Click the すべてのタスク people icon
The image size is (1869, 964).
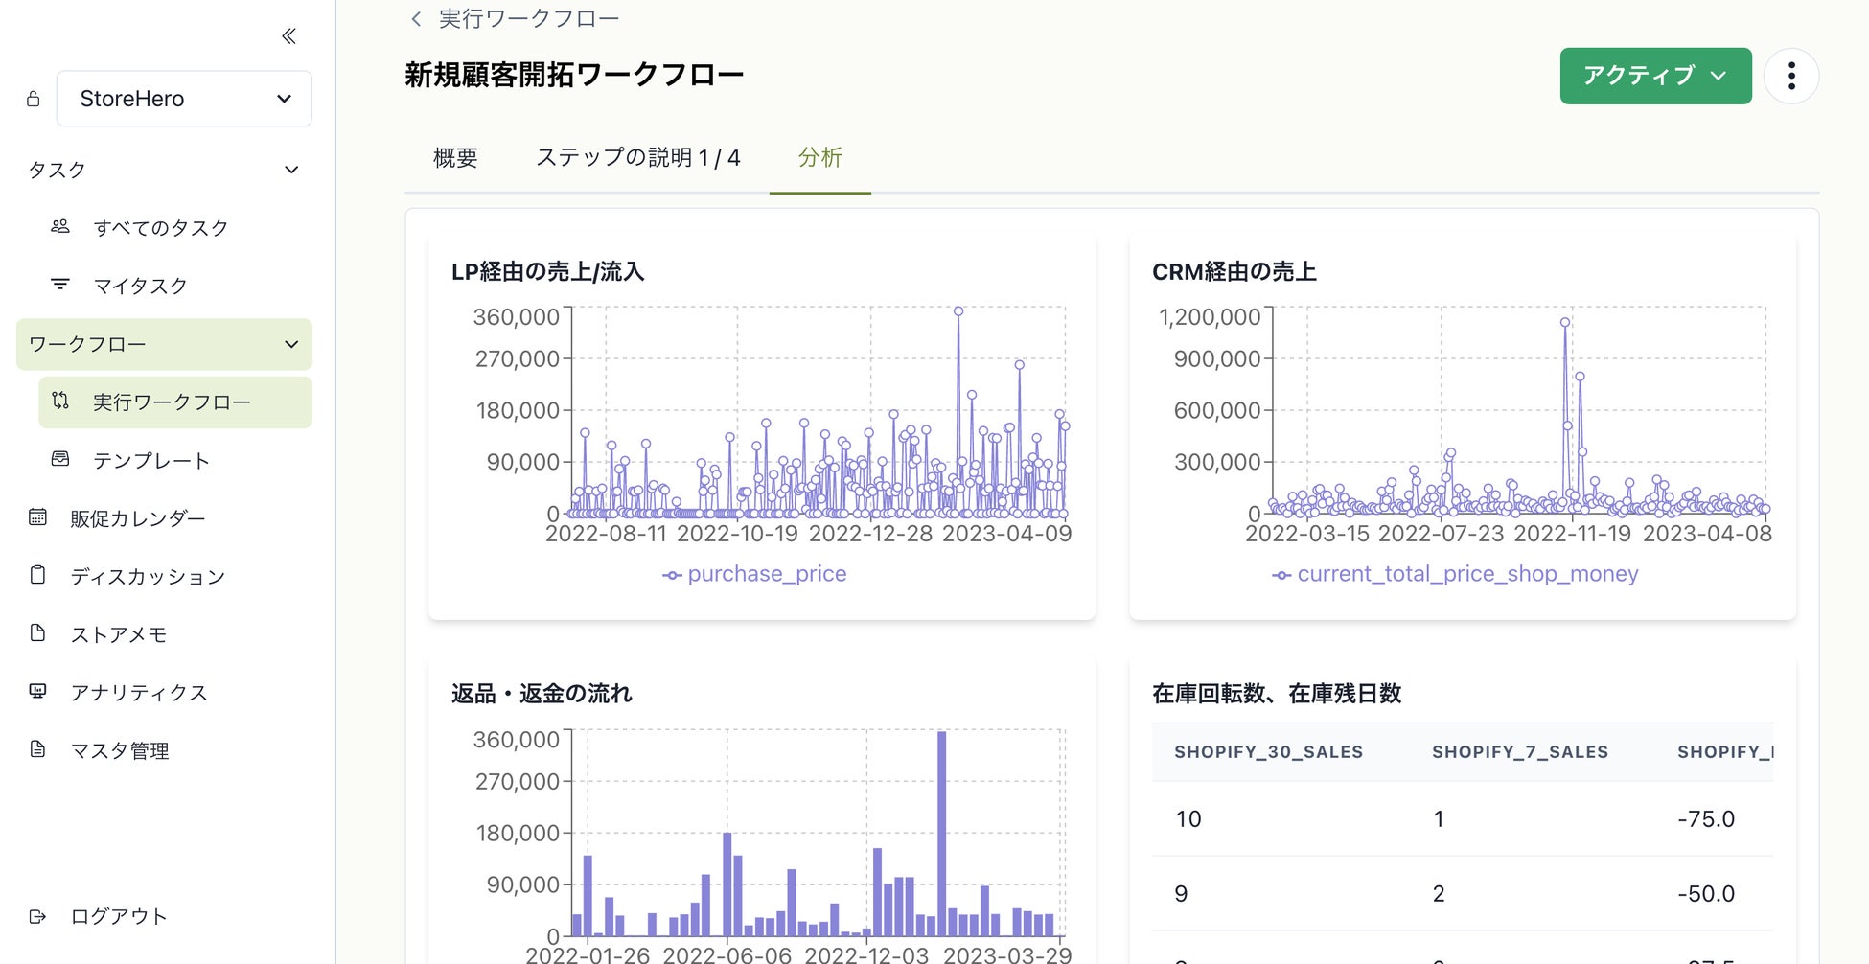pyautogui.click(x=60, y=227)
